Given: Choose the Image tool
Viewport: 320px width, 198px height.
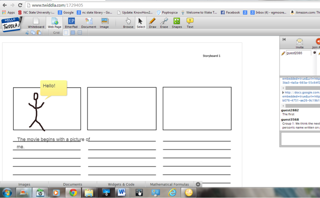Looking at the screenshot, I should (104, 22).
